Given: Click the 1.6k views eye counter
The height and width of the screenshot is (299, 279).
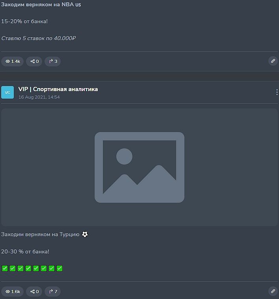Looking at the screenshot, I should [13, 292].
